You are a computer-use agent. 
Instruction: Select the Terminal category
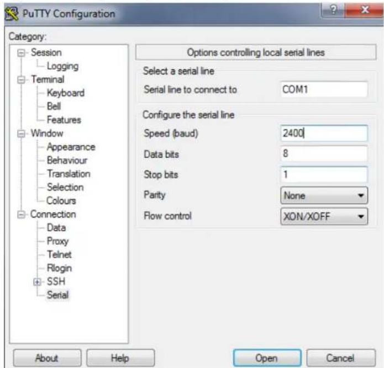tap(48, 79)
